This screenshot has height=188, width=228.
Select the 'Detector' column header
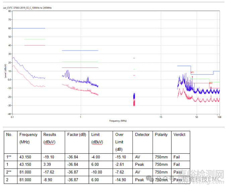coord(142,135)
